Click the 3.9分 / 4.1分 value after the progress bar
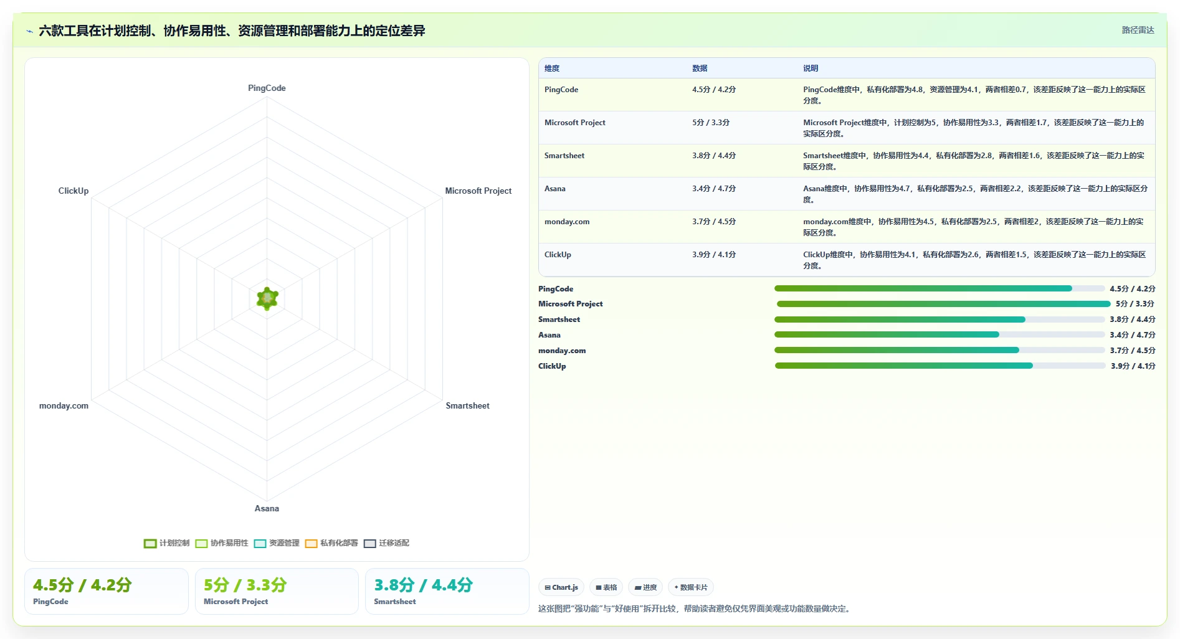The image size is (1180, 639). (x=1133, y=366)
